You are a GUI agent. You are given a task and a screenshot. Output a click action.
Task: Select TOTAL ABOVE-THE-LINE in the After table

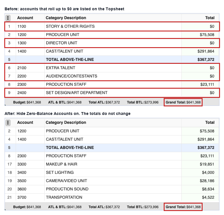(x=112, y=148)
